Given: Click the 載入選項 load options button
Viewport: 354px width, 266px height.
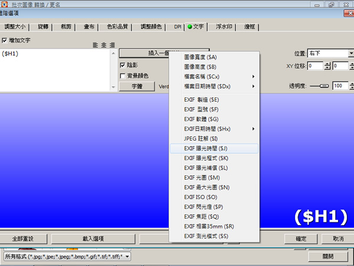Looking at the screenshot, I should coord(93,239).
